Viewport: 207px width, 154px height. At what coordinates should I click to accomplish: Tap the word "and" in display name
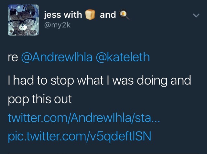click(108, 15)
